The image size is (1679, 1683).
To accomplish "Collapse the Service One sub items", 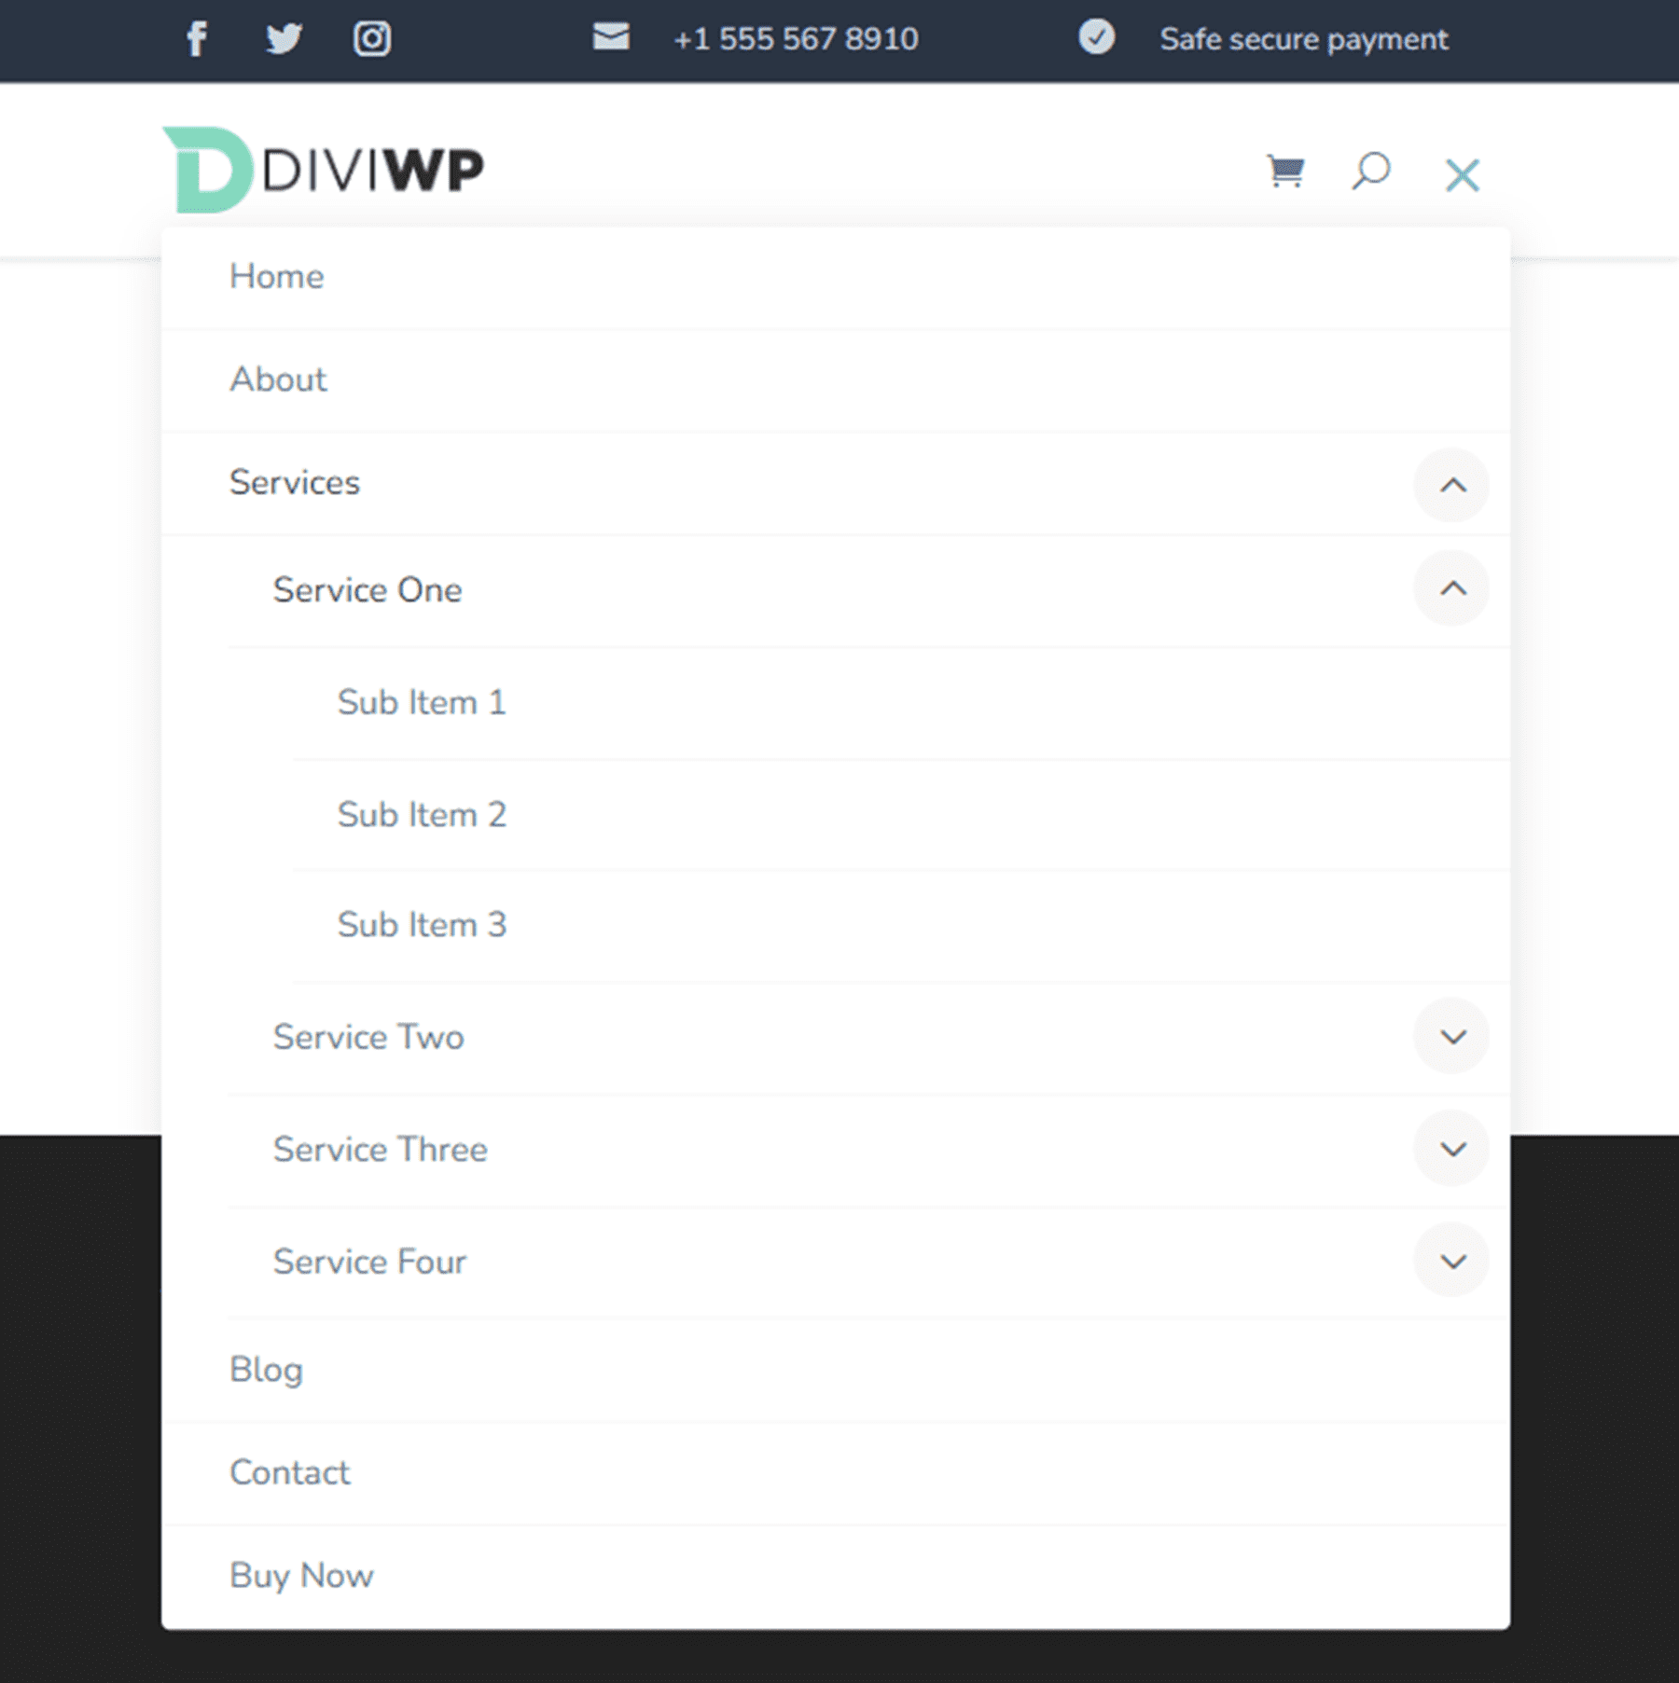I will coord(1451,589).
